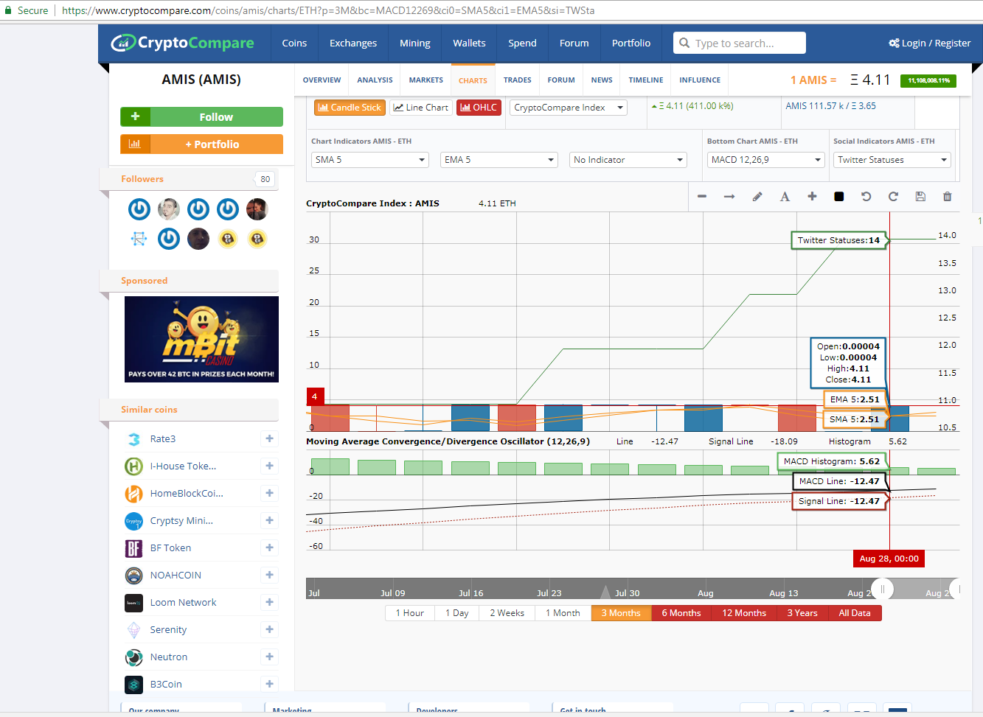Set chart range to 6 Months
The image size is (983, 717).
(681, 613)
